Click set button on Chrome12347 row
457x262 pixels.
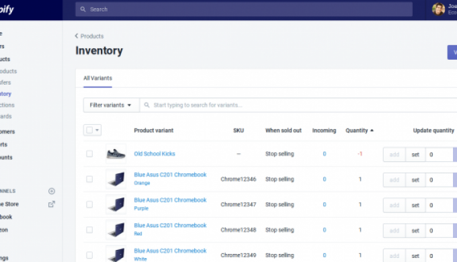click(x=415, y=205)
